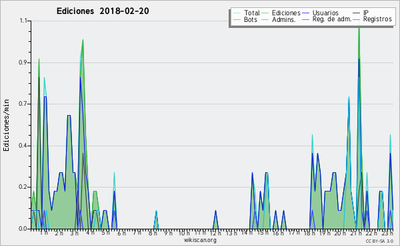This screenshot has height=246, width=400.
Task: Click the 'IP' legend label
Action: pyautogui.click(x=366, y=13)
